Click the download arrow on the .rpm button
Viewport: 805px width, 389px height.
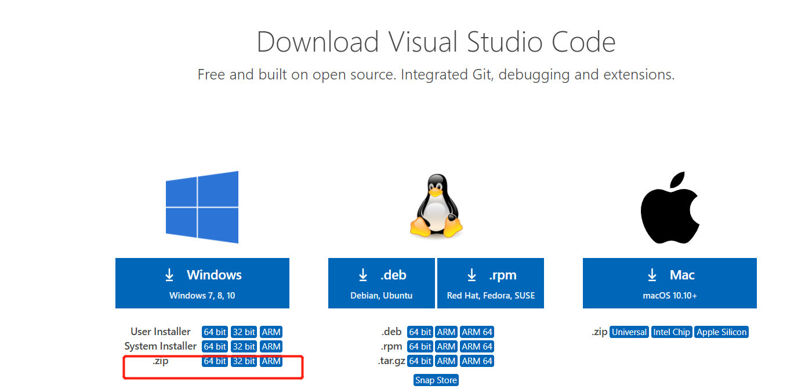pos(471,274)
